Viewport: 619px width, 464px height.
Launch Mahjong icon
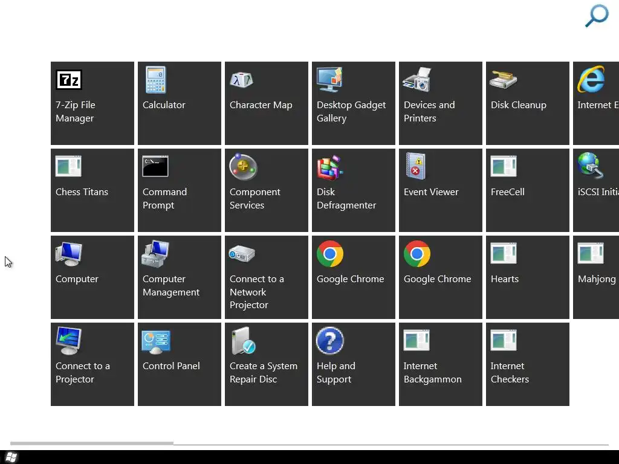click(x=591, y=253)
